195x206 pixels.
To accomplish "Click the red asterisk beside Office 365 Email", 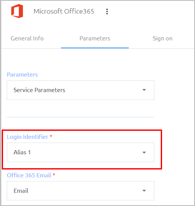I will click(x=54, y=175).
